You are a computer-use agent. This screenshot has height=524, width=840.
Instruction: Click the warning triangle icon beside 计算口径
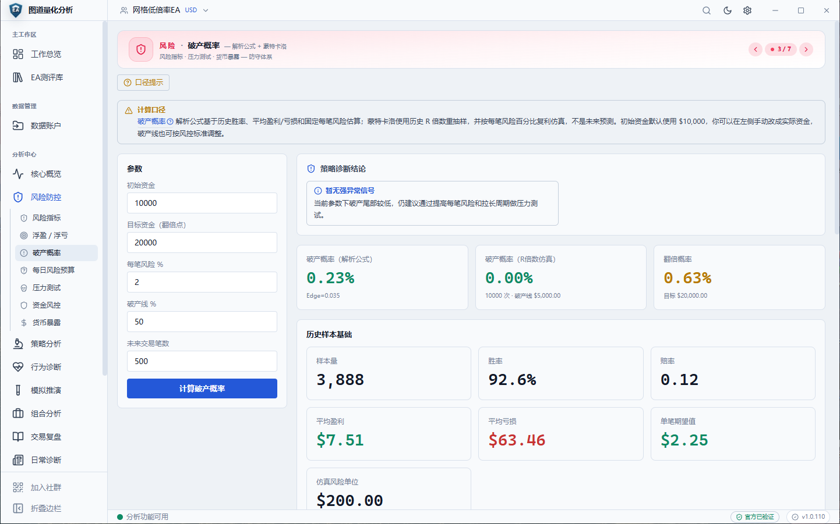[x=129, y=110]
